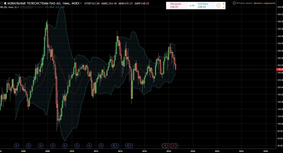Click the 2008 label on time axis
Image resolution: width=283 pixels, height=153 pixels.
point(48,151)
